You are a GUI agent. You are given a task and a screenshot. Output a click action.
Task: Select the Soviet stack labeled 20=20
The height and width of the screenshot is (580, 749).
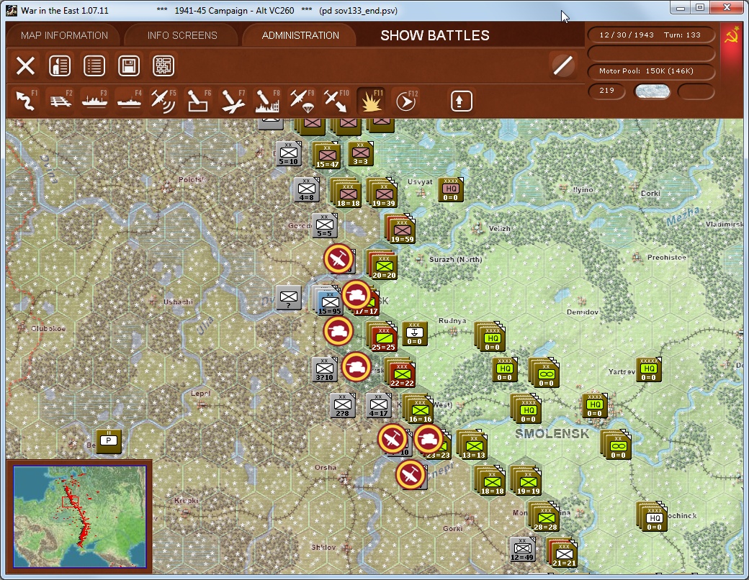coord(382,265)
